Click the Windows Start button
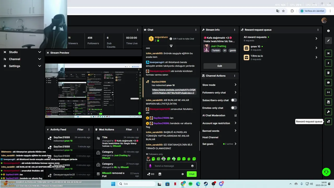The height and width of the screenshot is (188, 334). pos(113,184)
